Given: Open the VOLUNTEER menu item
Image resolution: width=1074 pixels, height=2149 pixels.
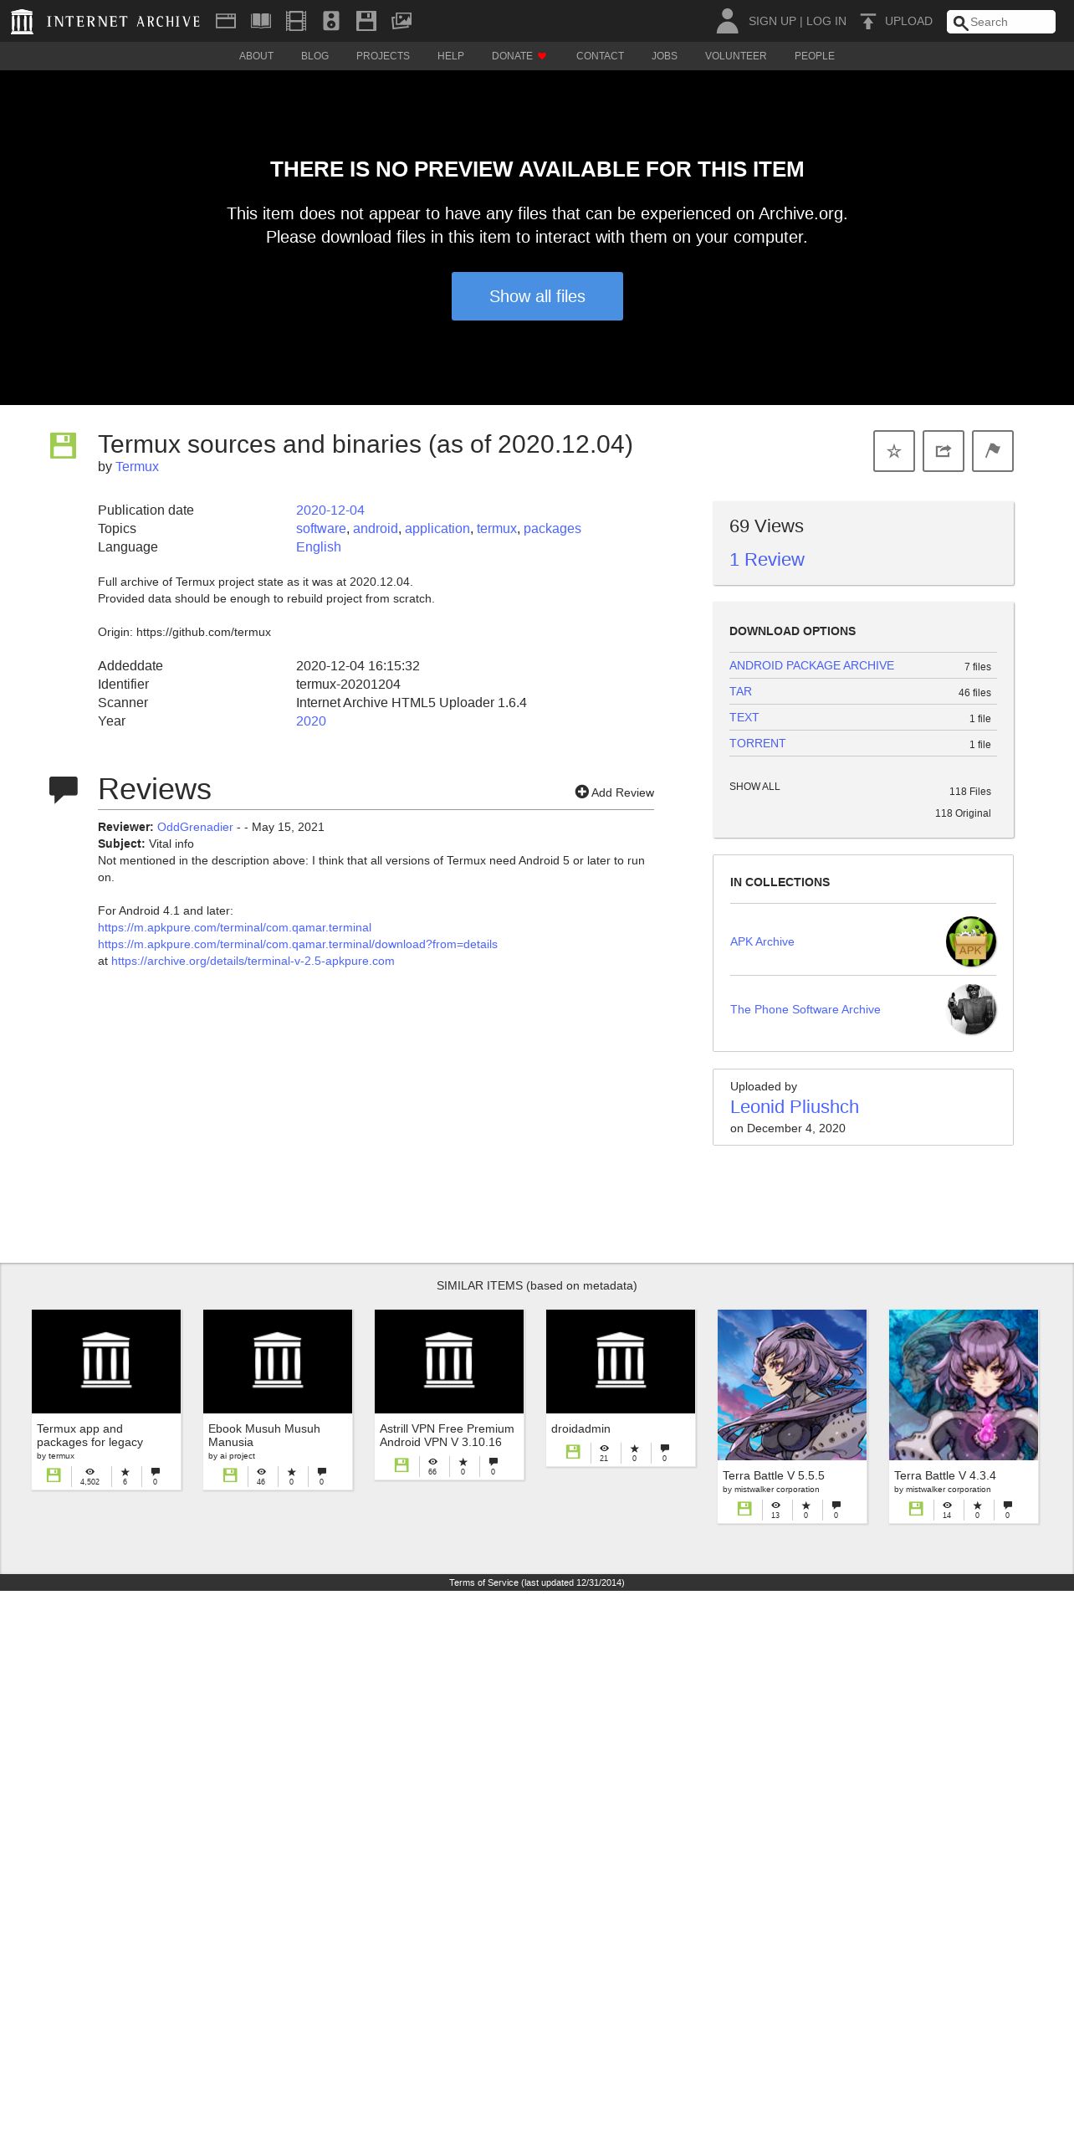Looking at the screenshot, I should (x=735, y=56).
